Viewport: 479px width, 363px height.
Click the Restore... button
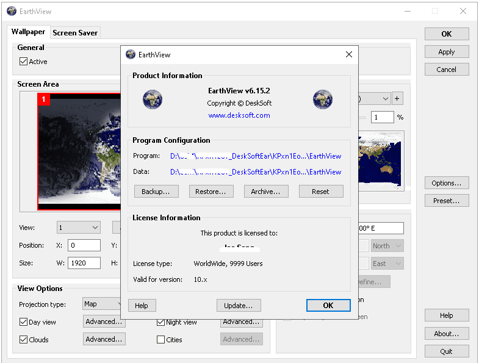(x=211, y=192)
